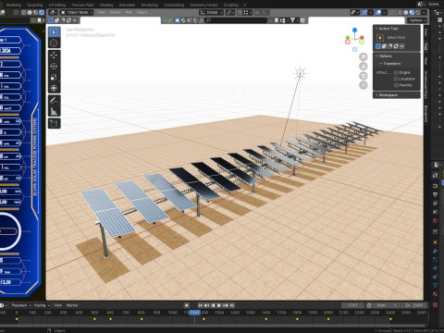444x333 pixels.
Task: Add a new workspace with plus button
Action: [245, 5]
